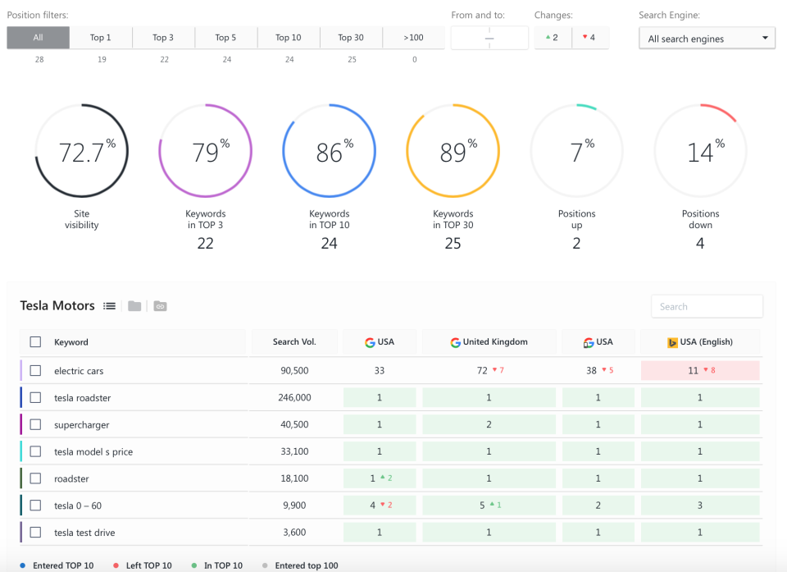Click the link icon beside Tesla Motors
This screenshot has width=787, height=572.
160,305
